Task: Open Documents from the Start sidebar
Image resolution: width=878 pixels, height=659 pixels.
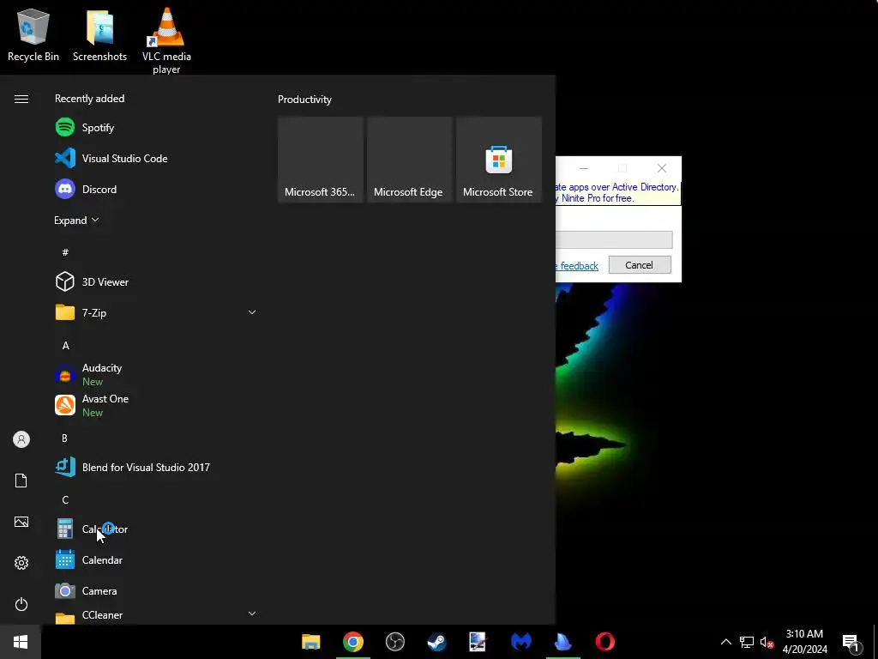Action: [x=21, y=481]
